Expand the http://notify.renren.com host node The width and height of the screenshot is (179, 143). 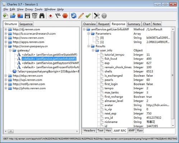click(6, 84)
